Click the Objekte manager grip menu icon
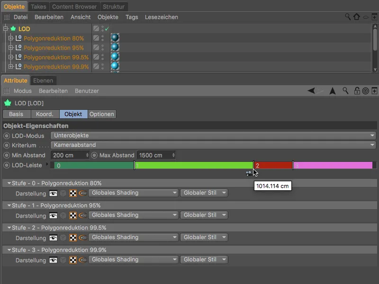 pos(7,17)
